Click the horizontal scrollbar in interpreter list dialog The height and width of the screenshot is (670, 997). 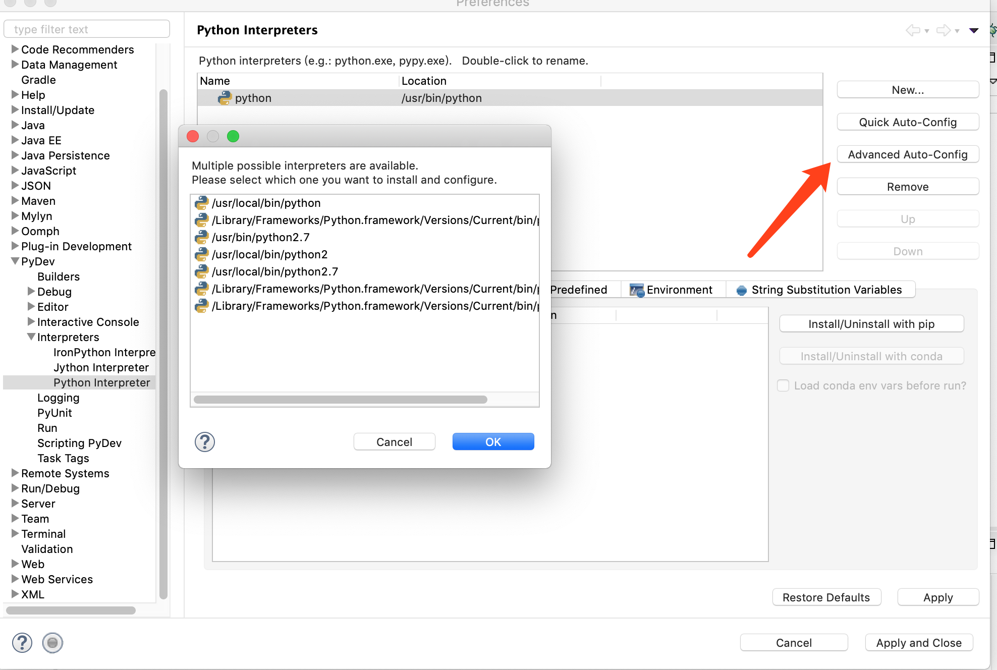(341, 400)
